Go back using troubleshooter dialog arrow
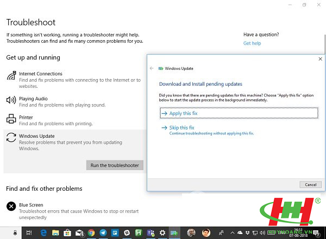 click(152, 68)
